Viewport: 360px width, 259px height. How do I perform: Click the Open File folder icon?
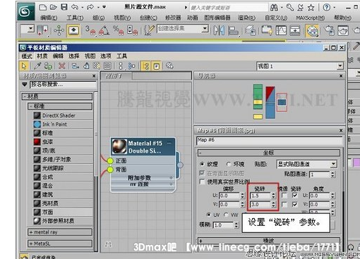54,7
